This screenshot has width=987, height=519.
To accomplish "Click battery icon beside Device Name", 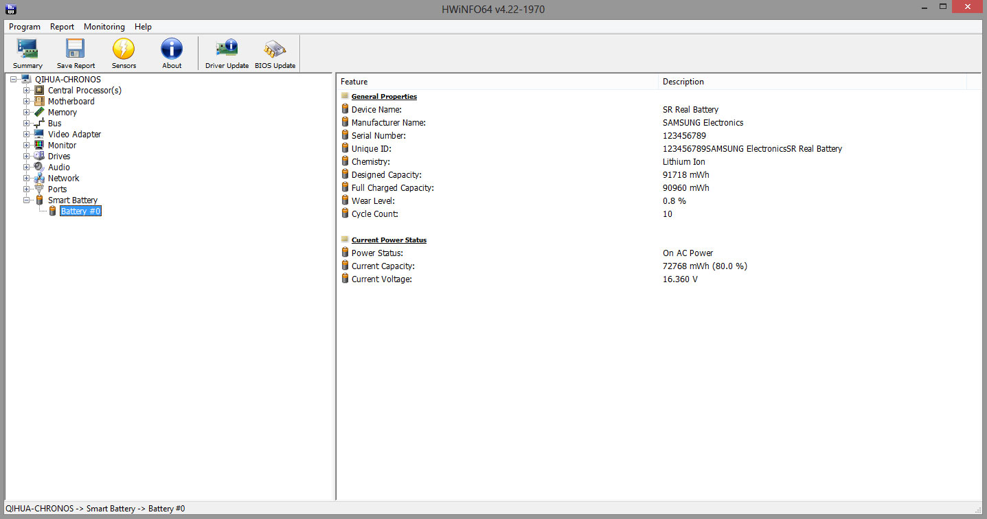I will 345,109.
